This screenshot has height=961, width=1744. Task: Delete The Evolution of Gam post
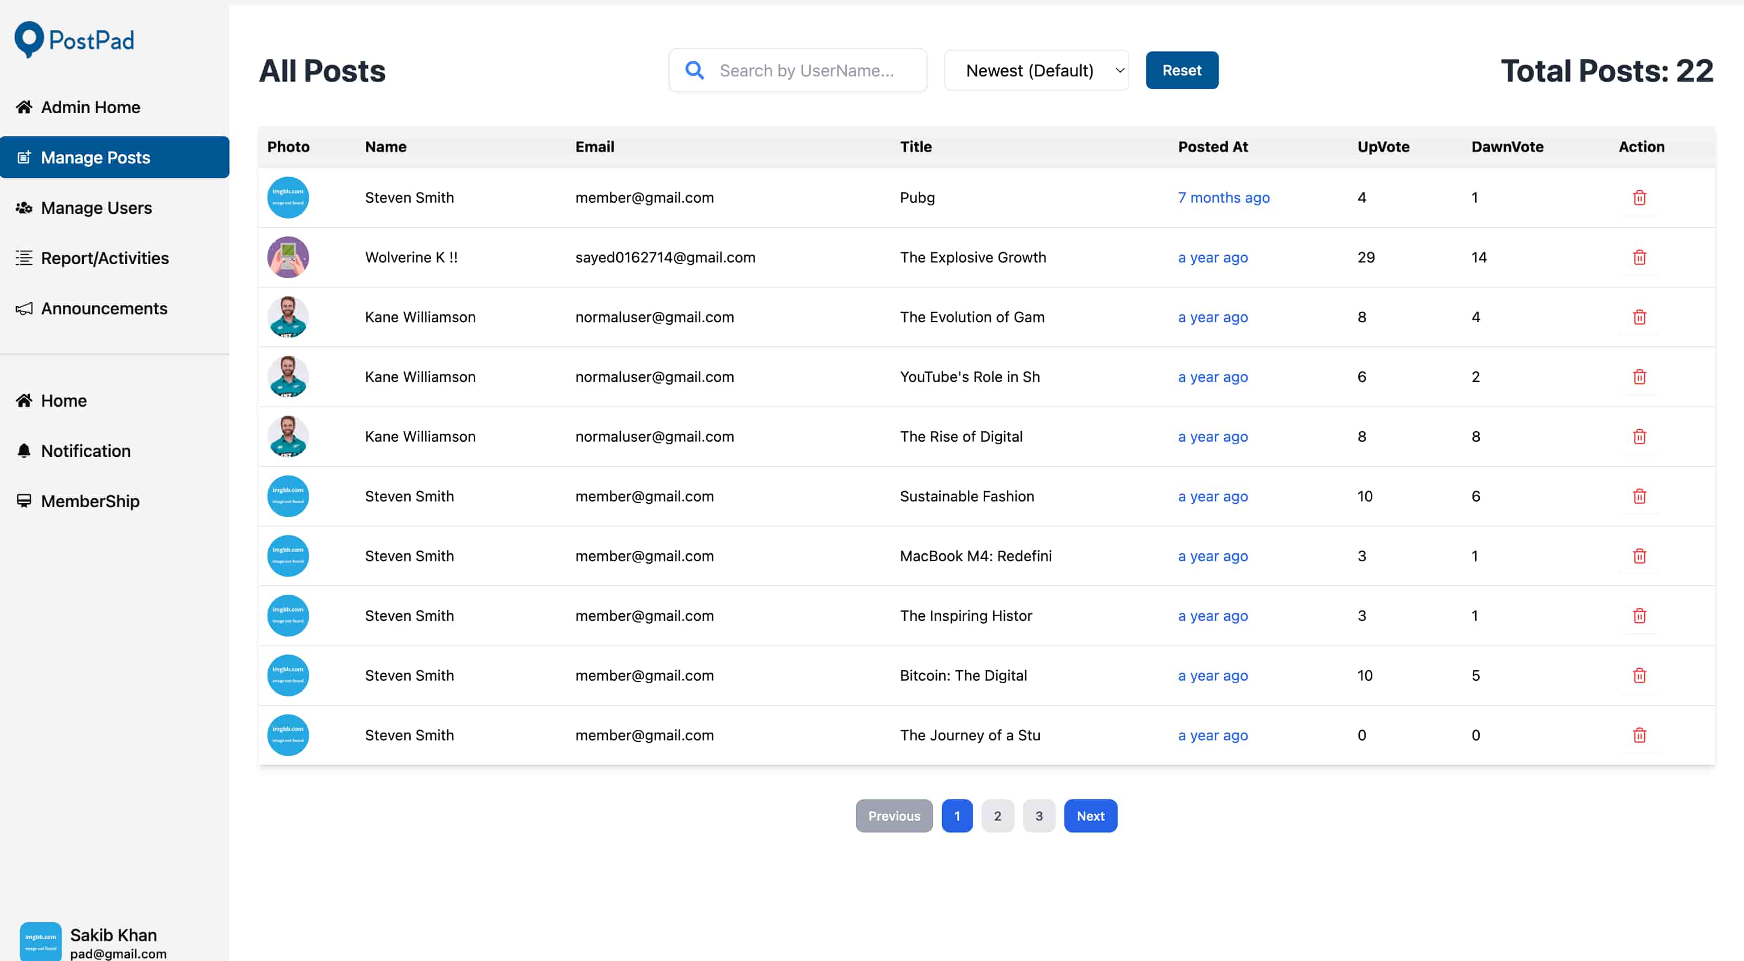click(1639, 316)
